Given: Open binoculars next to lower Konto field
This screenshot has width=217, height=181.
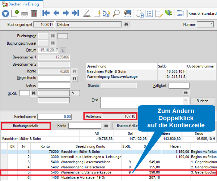Looking at the screenshot, I should tap(106, 126).
